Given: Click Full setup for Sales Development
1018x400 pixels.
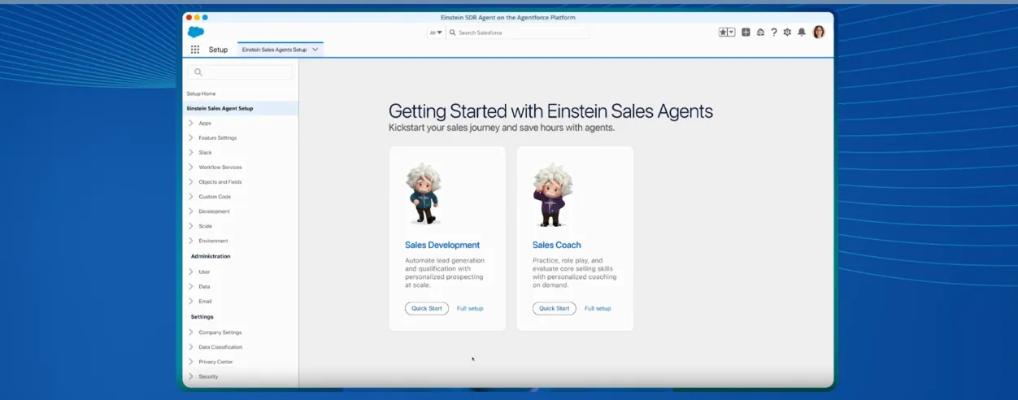Looking at the screenshot, I should click(x=470, y=308).
